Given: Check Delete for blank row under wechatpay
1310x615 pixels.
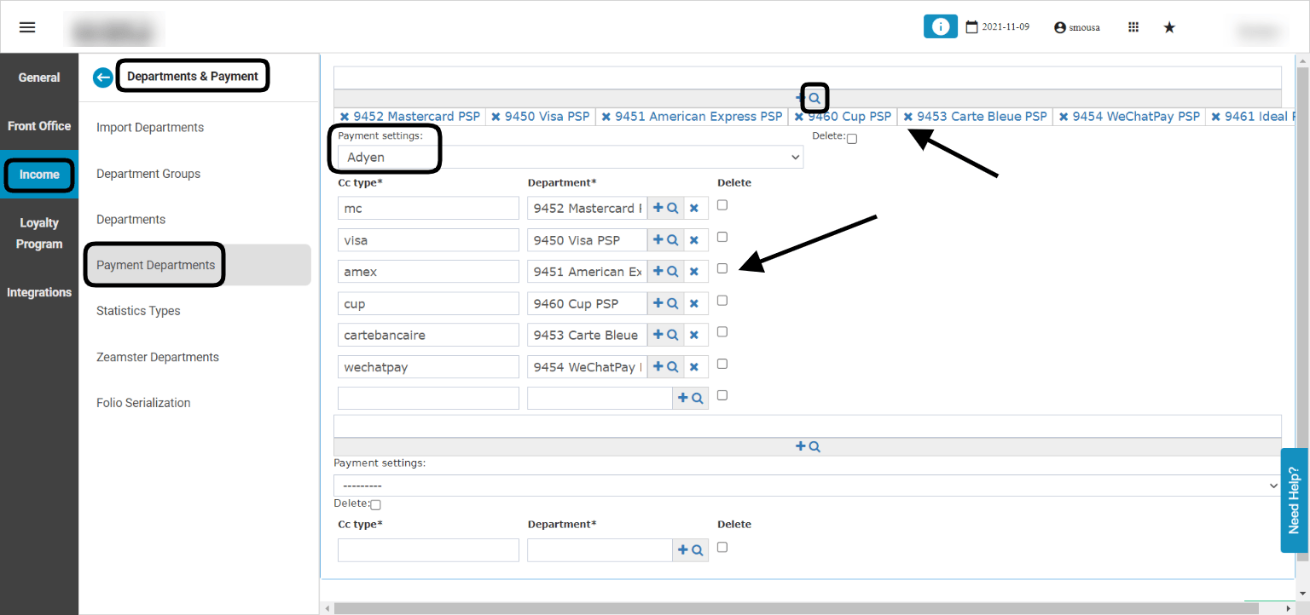Looking at the screenshot, I should [722, 395].
